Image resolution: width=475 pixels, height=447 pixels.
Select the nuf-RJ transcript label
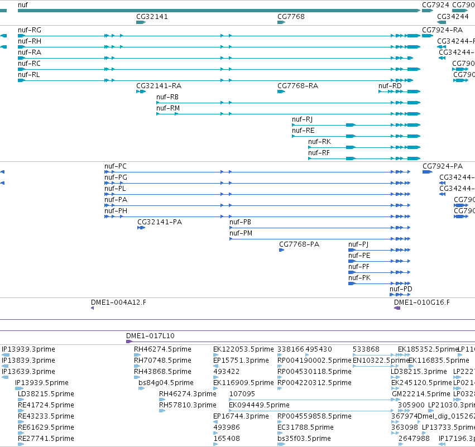303,119
